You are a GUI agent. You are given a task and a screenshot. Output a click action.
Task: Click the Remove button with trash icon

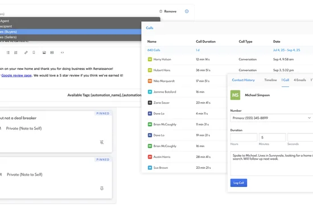pyautogui.click(x=168, y=11)
